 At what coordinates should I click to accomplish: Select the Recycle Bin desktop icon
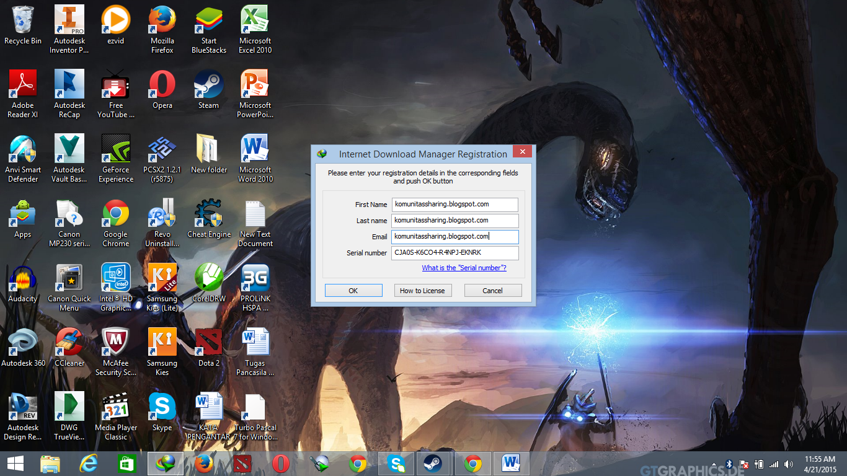(x=23, y=25)
